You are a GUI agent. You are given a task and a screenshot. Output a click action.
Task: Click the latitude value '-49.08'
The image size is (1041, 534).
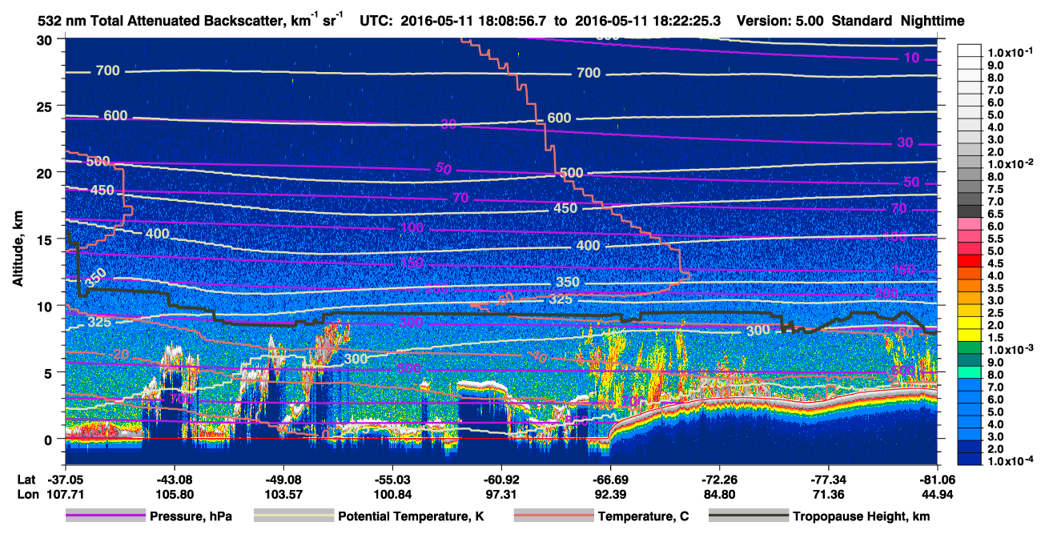[283, 478]
